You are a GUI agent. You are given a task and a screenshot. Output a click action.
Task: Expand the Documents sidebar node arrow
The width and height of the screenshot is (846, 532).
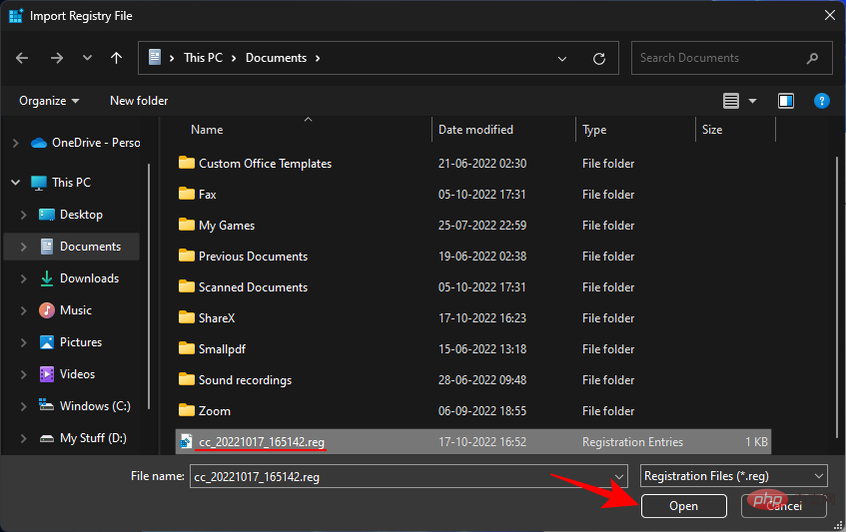tap(23, 247)
